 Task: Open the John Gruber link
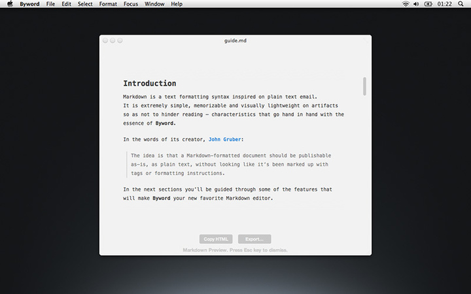click(x=224, y=139)
